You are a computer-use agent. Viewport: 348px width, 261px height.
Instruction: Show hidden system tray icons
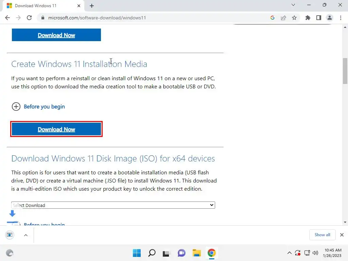(x=290, y=253)
